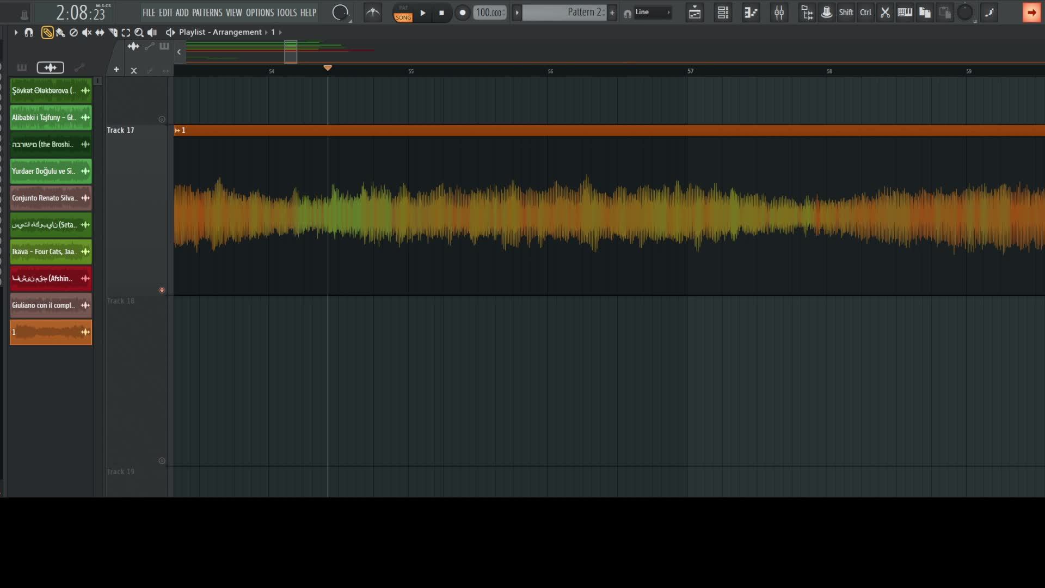Add a new pattern with plus button
Image resolution: width=1045 pixels, height=588 pixels.
click(612, 13)
